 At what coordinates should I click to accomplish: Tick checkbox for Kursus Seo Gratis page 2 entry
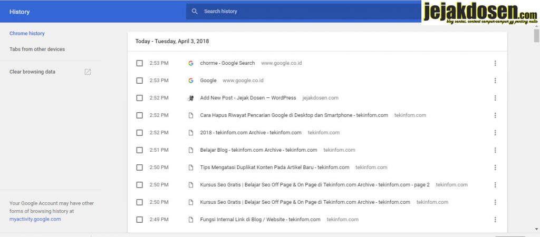click(x=139, y=185)
